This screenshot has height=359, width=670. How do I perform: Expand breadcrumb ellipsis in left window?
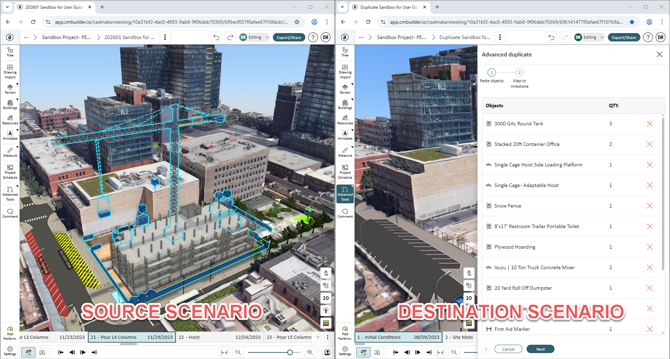[x=26, y=37]
